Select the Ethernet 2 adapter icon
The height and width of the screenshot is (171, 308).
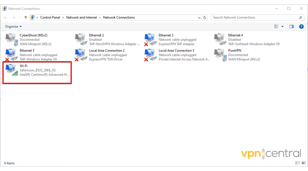tap(81, 39)
